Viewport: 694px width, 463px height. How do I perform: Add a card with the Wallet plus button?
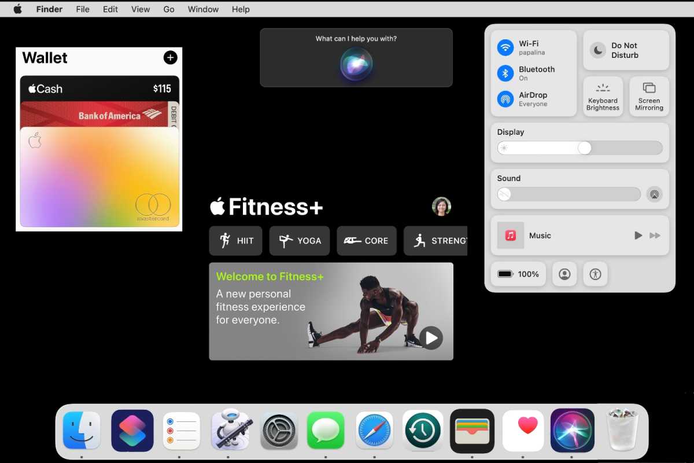pos(170,57)
